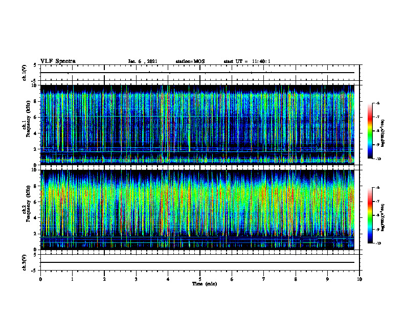Click the ch.1(V) axis tick "5"
This screenshot has height=313, width=405.
pyautogui.click(x=35, y=65)
